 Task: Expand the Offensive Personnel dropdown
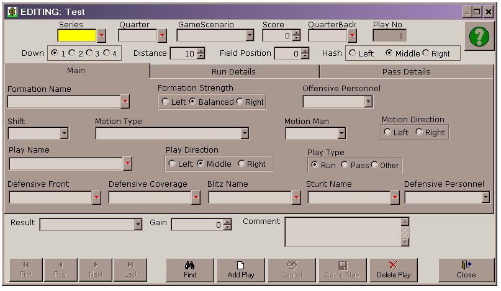point(368,102)
